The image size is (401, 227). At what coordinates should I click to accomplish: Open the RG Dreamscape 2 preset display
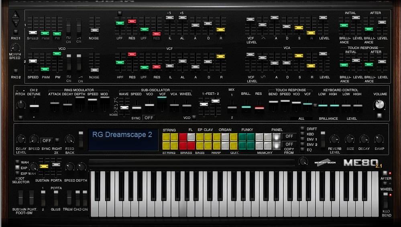123,139
